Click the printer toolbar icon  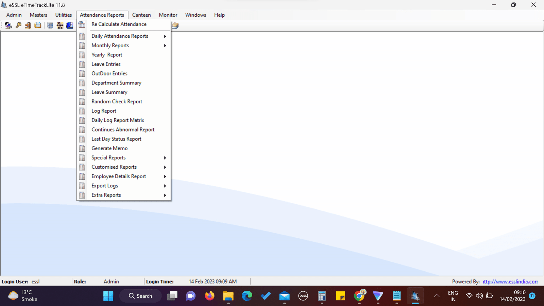(38, 25)
